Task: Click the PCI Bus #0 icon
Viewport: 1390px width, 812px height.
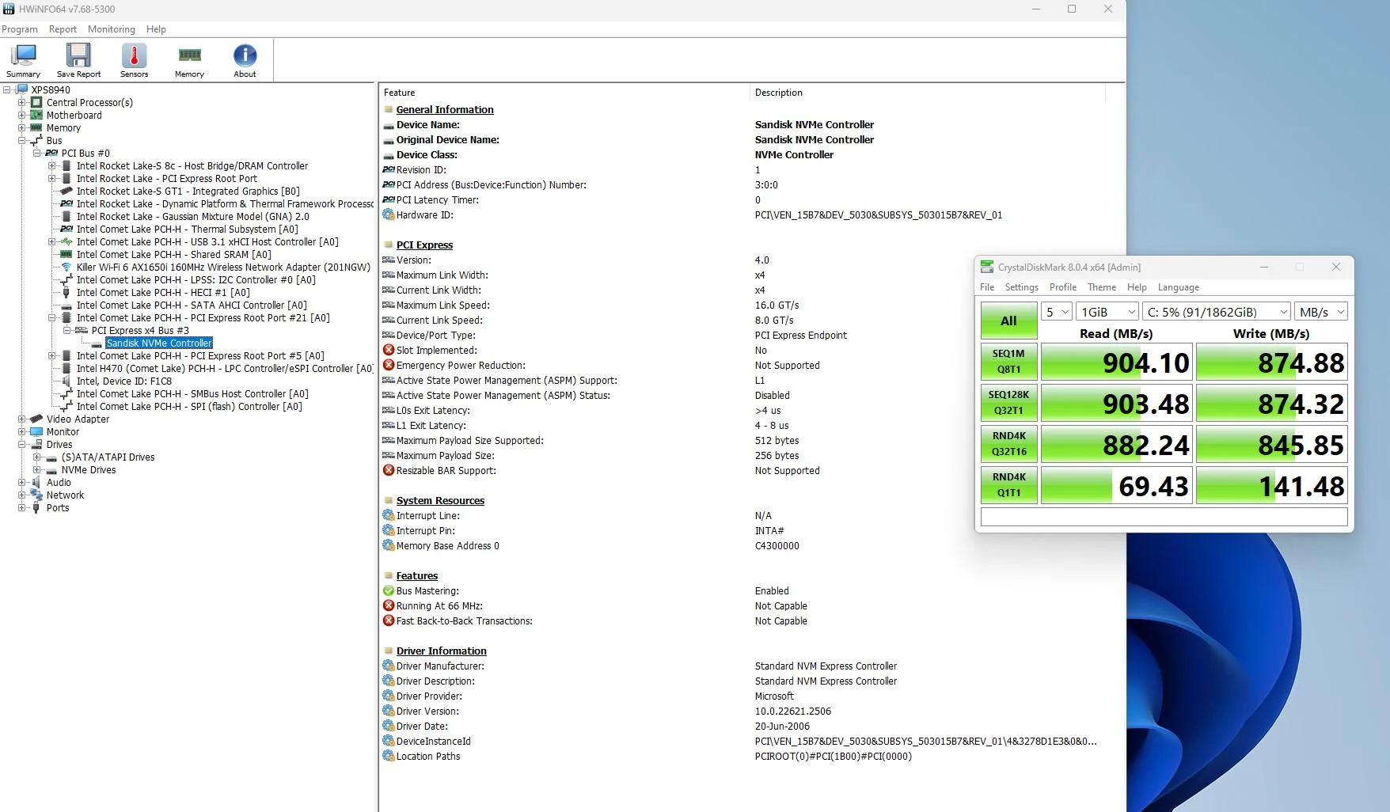Action: click(51, 154)
